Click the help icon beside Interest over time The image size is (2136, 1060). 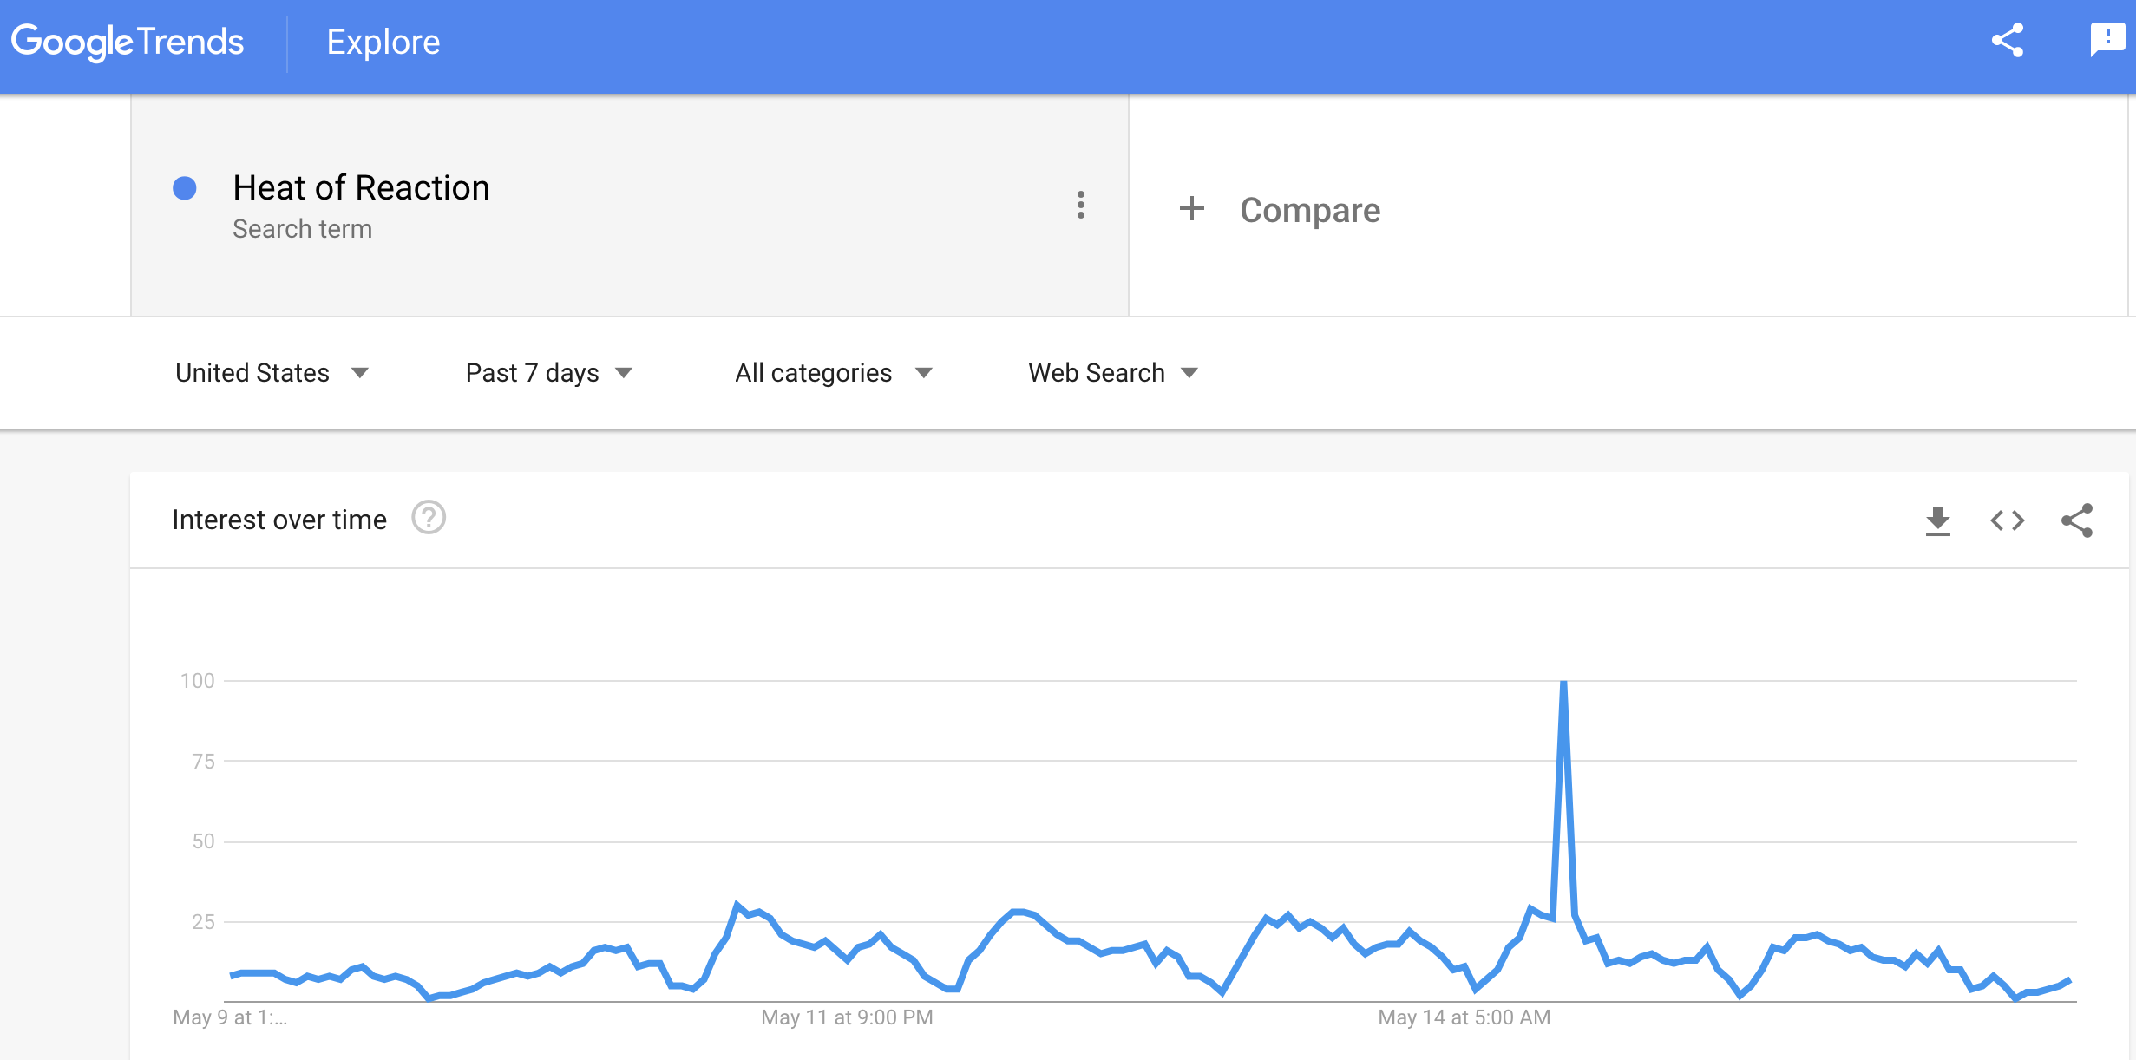pos(429,518)
